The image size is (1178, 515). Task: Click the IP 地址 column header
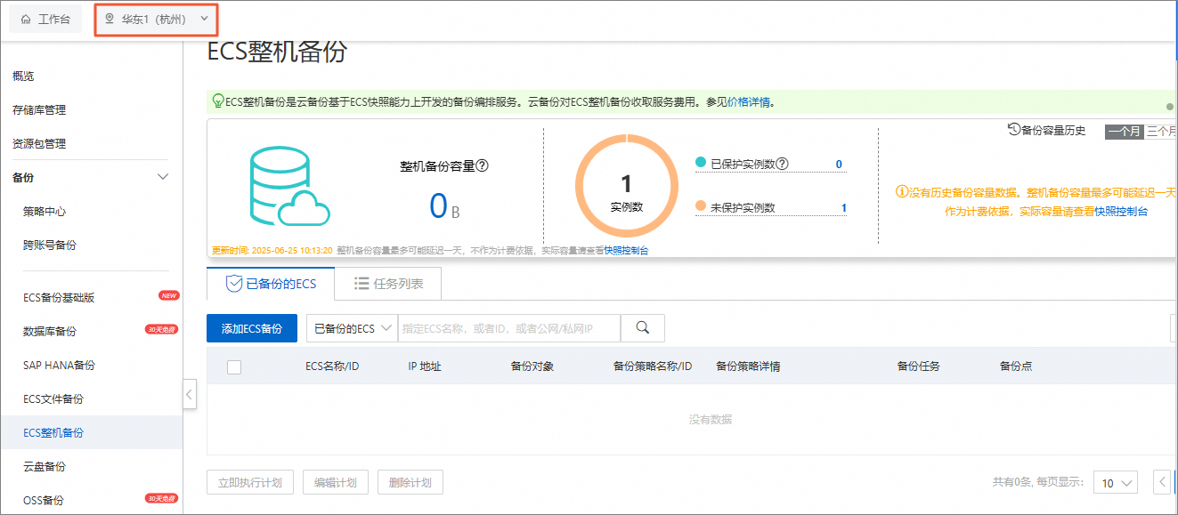click(425, 366)
